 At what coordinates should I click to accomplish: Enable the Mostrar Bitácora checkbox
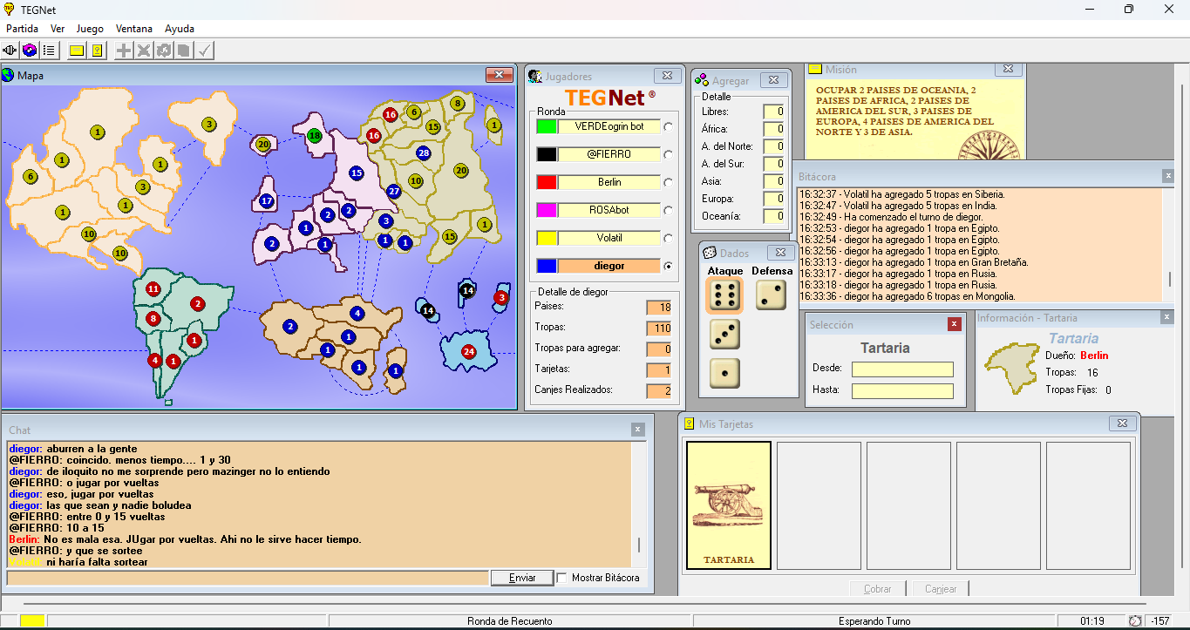(x=562, y=578)
